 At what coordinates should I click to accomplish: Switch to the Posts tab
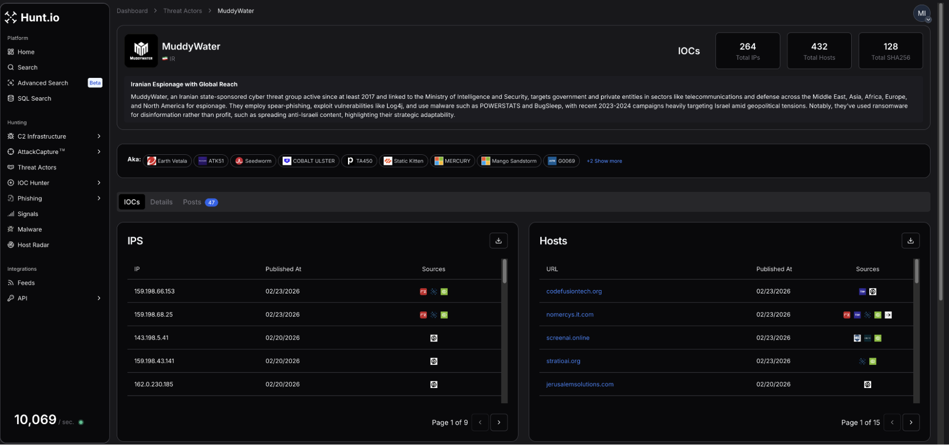pos(192,202)
